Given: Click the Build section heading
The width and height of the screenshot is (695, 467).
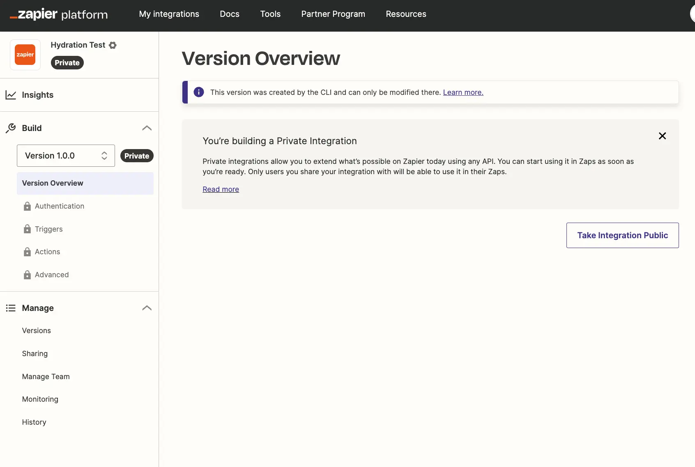Looking at the screenshot, I should click(32, 128).
